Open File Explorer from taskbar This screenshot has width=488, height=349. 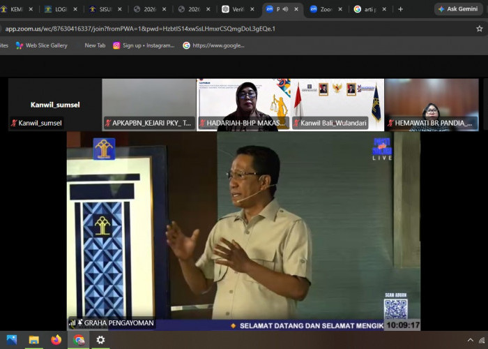34,340
